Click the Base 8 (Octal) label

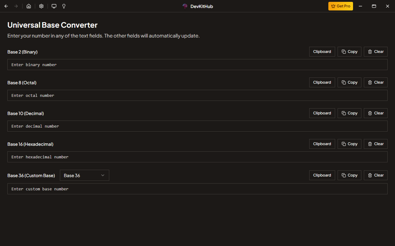22,83
